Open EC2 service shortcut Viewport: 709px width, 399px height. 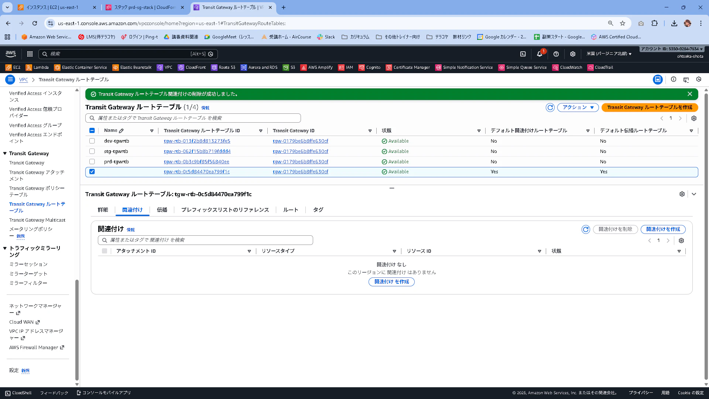[13, 67]
